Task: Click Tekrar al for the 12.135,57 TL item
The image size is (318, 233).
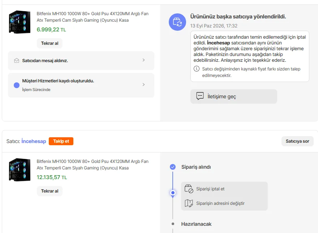Action: 50,191
